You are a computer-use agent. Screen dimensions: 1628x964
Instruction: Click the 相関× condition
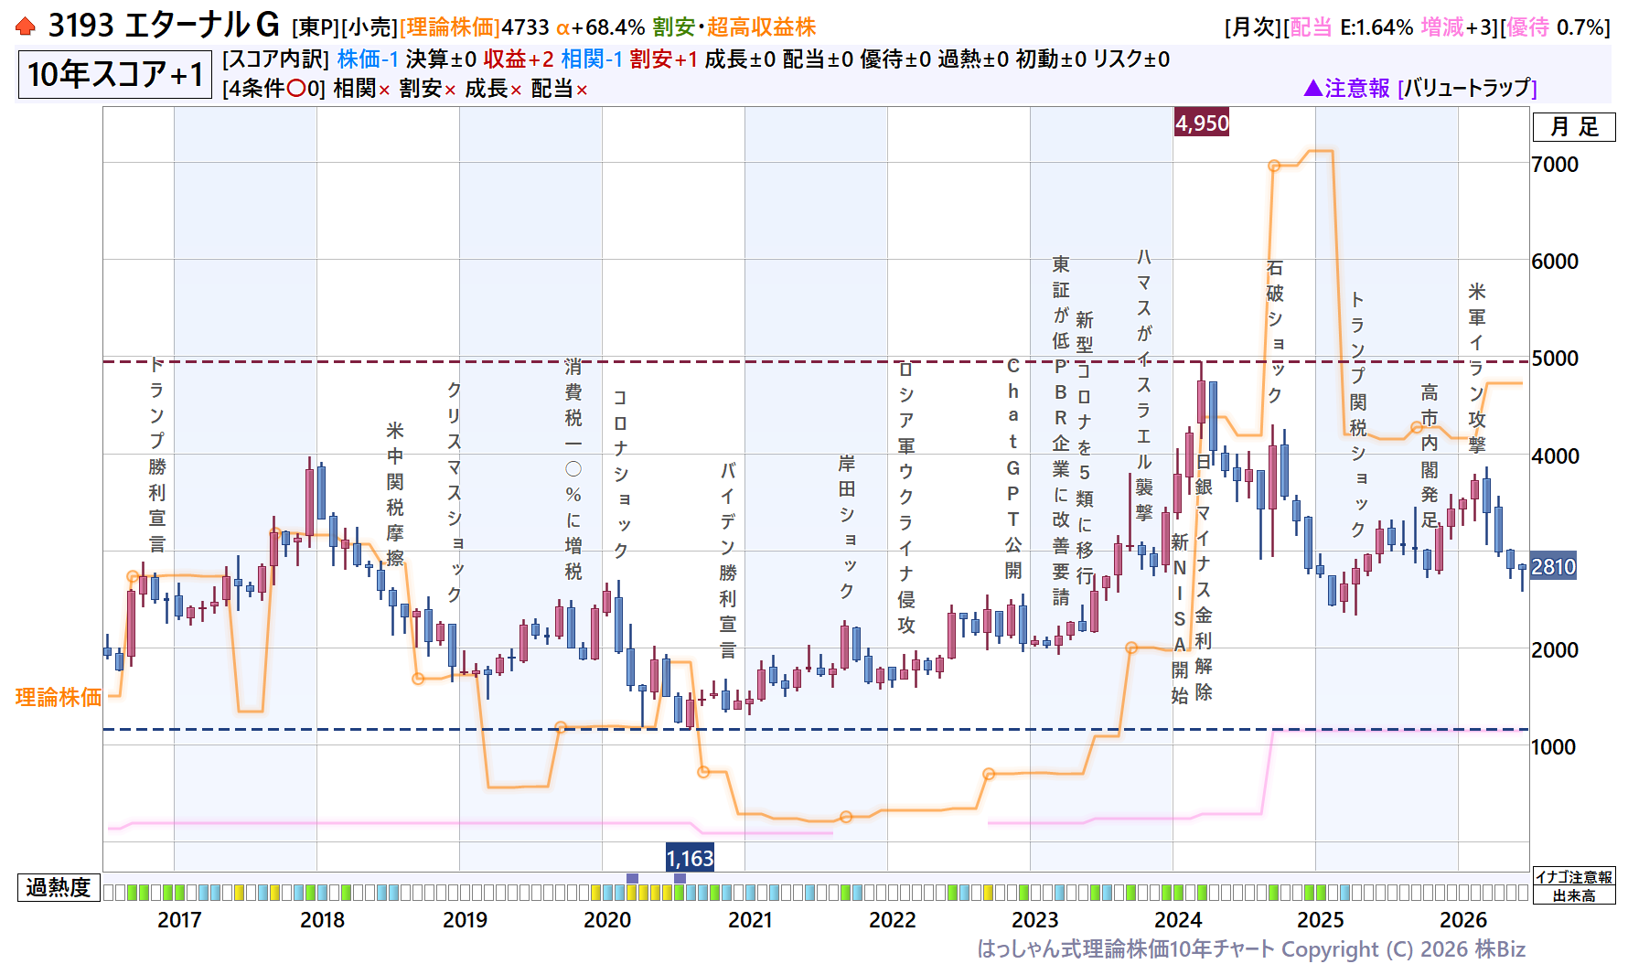point(361,89)
